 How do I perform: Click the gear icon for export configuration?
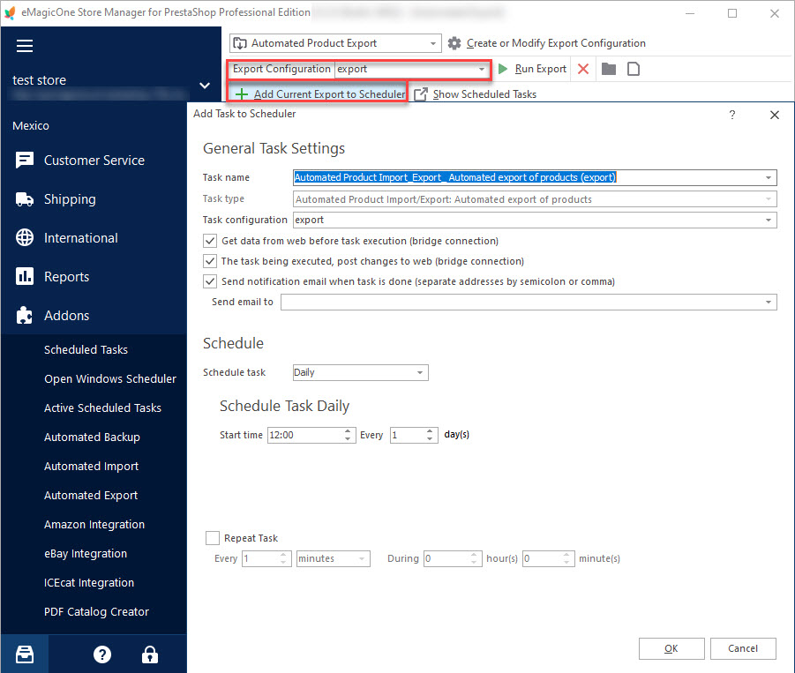(454, 43)
